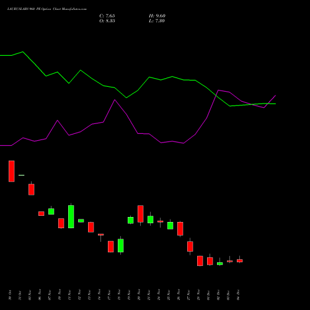Select the green 25 Nov candlestick
This screenshot has width=310, height=310.
170,225
